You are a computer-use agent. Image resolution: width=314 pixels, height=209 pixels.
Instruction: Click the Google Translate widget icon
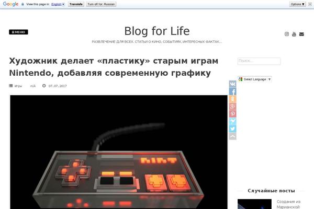[241, 79]
